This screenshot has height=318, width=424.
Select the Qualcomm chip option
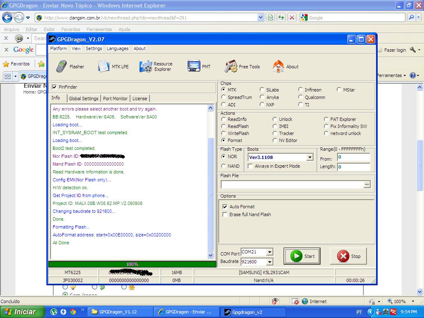[301, 97]
